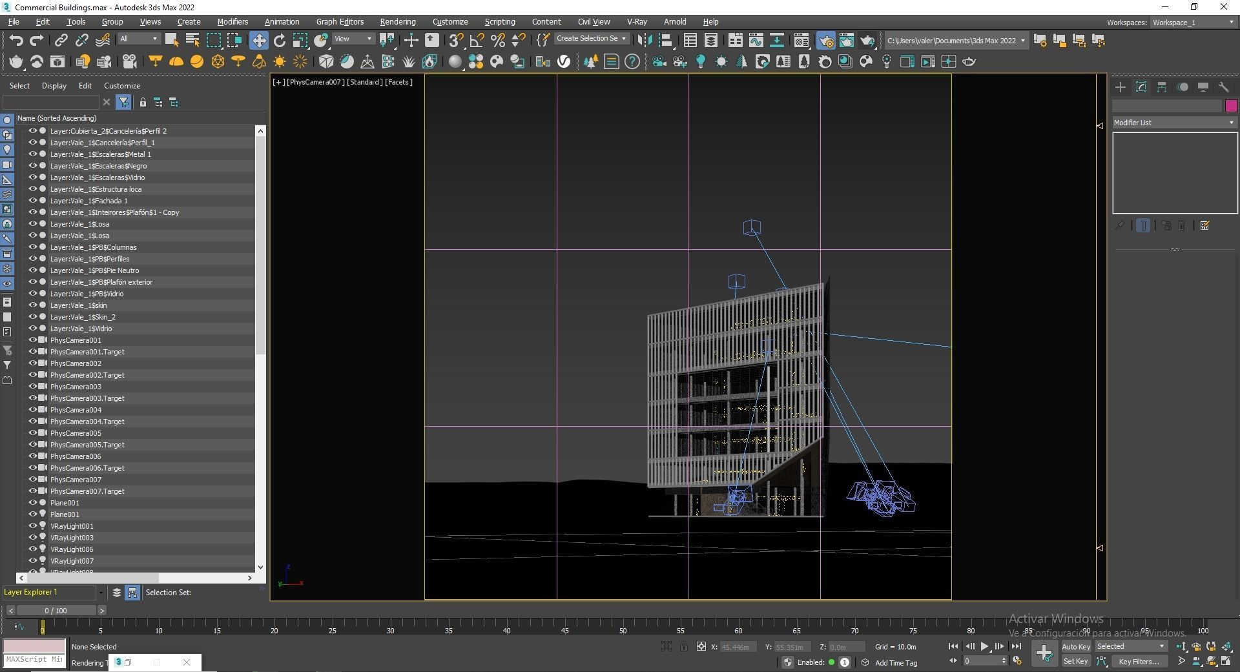Viewport: 1240px width, 672px height.
Task: Open the selection filter All dropdown
Action: pos(138,39)
